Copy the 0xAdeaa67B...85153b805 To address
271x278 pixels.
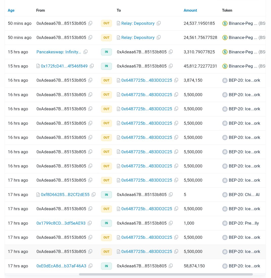(x=171, y=52)
